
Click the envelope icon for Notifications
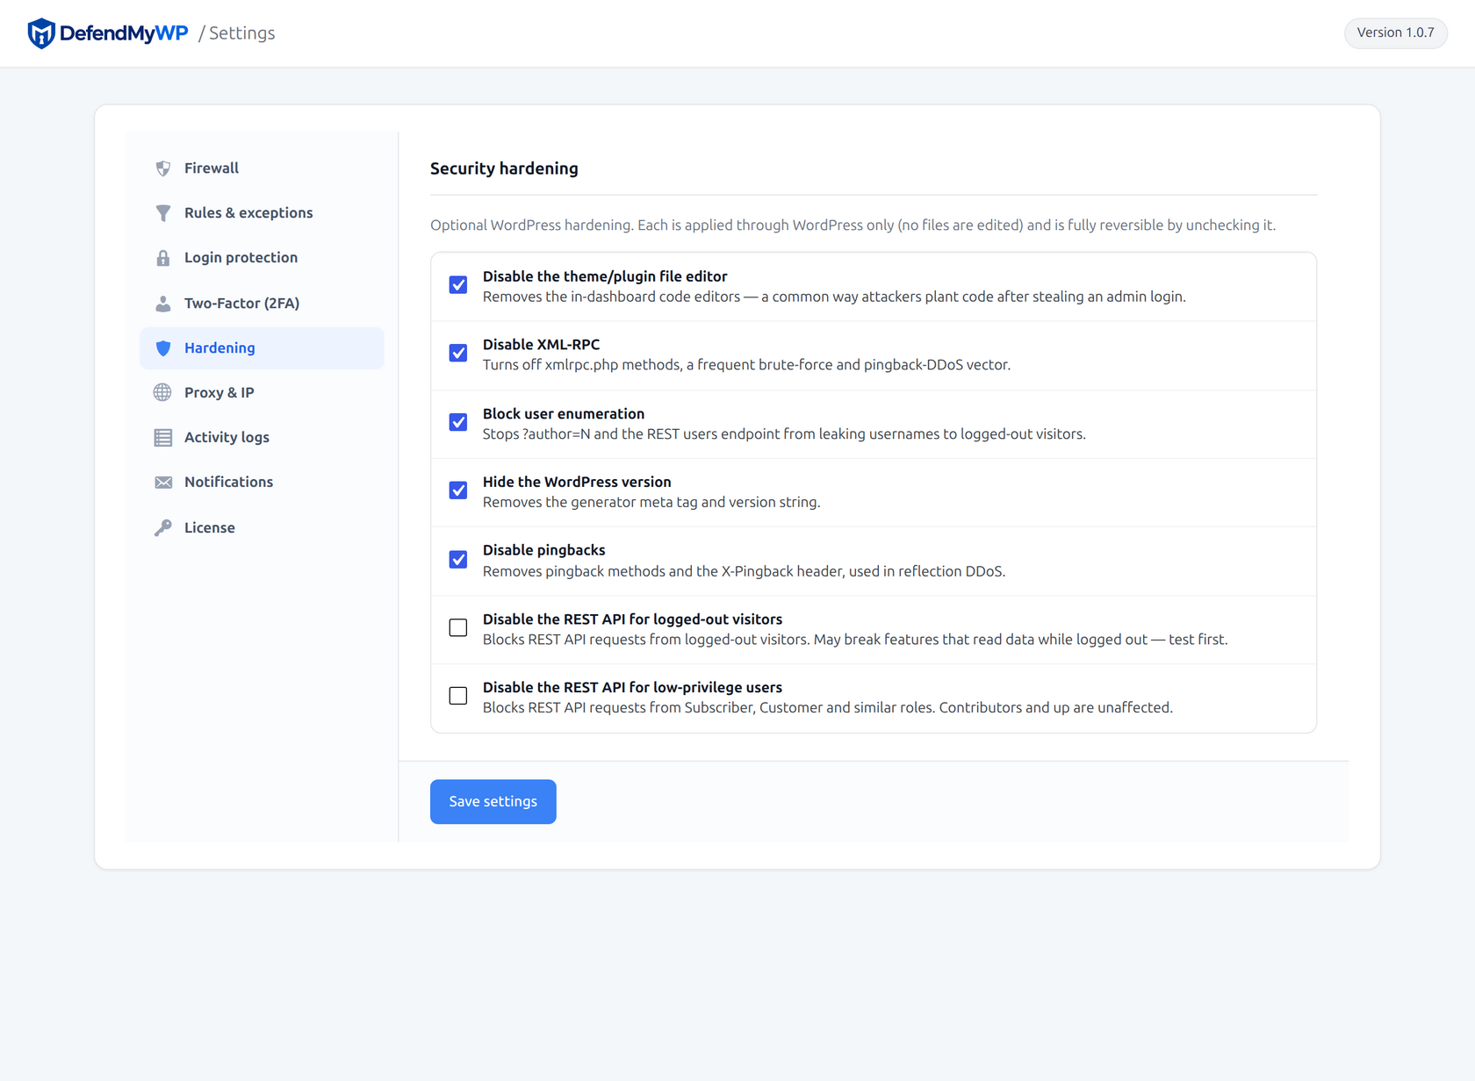click(x=163, y=483)
